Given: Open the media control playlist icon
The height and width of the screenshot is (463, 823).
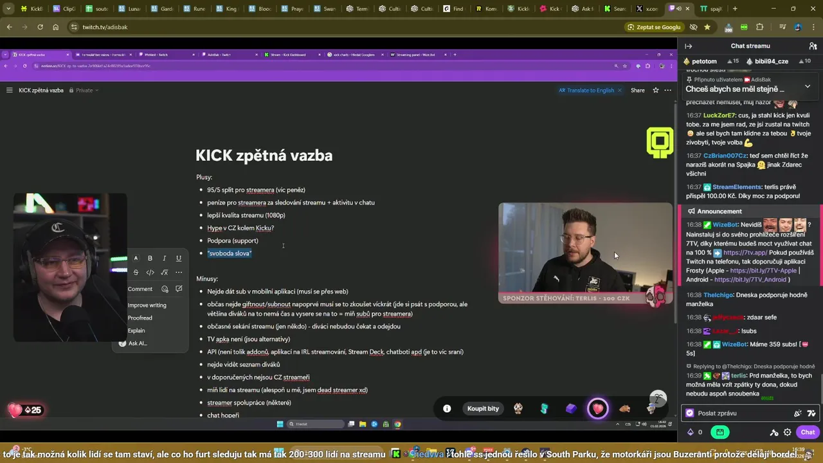Looking at the screenshot, I should [782, 27].
